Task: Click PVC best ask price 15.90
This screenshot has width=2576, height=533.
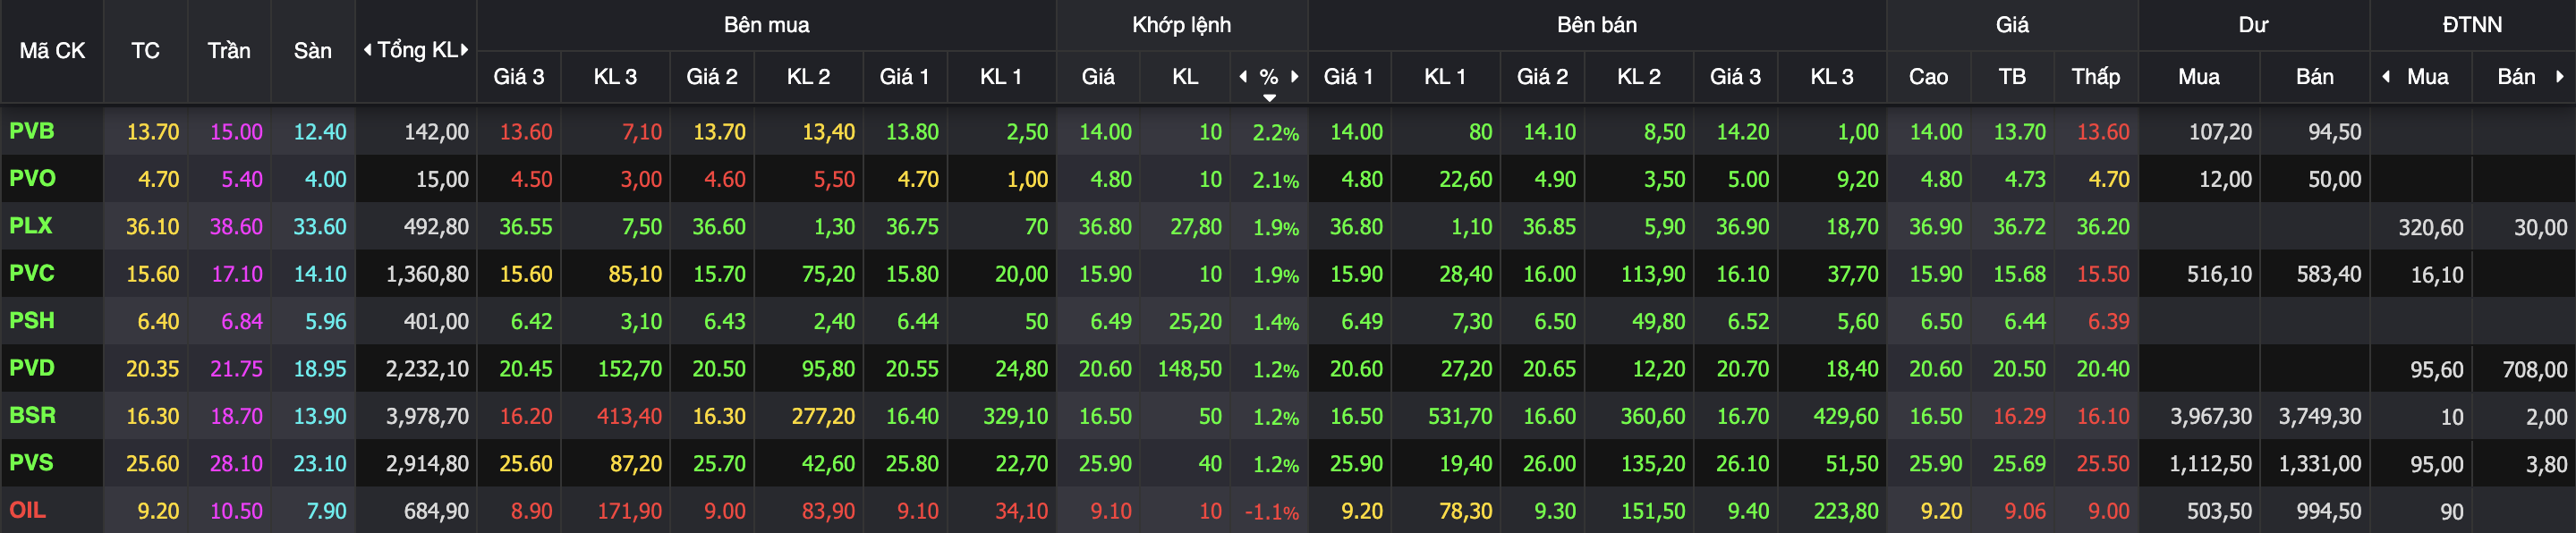Action: coord(1356,274)
